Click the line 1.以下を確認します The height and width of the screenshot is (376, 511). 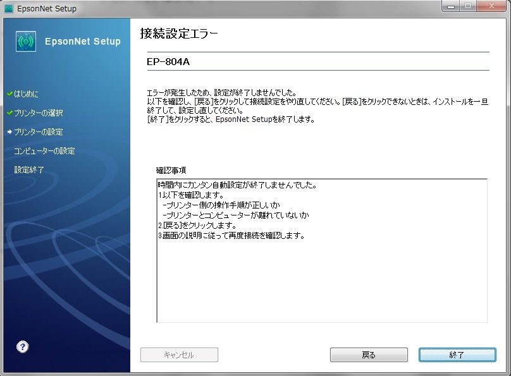tap(191, 195)
